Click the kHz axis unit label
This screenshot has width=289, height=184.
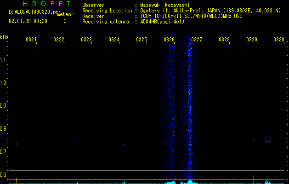[x=4, y=37]
